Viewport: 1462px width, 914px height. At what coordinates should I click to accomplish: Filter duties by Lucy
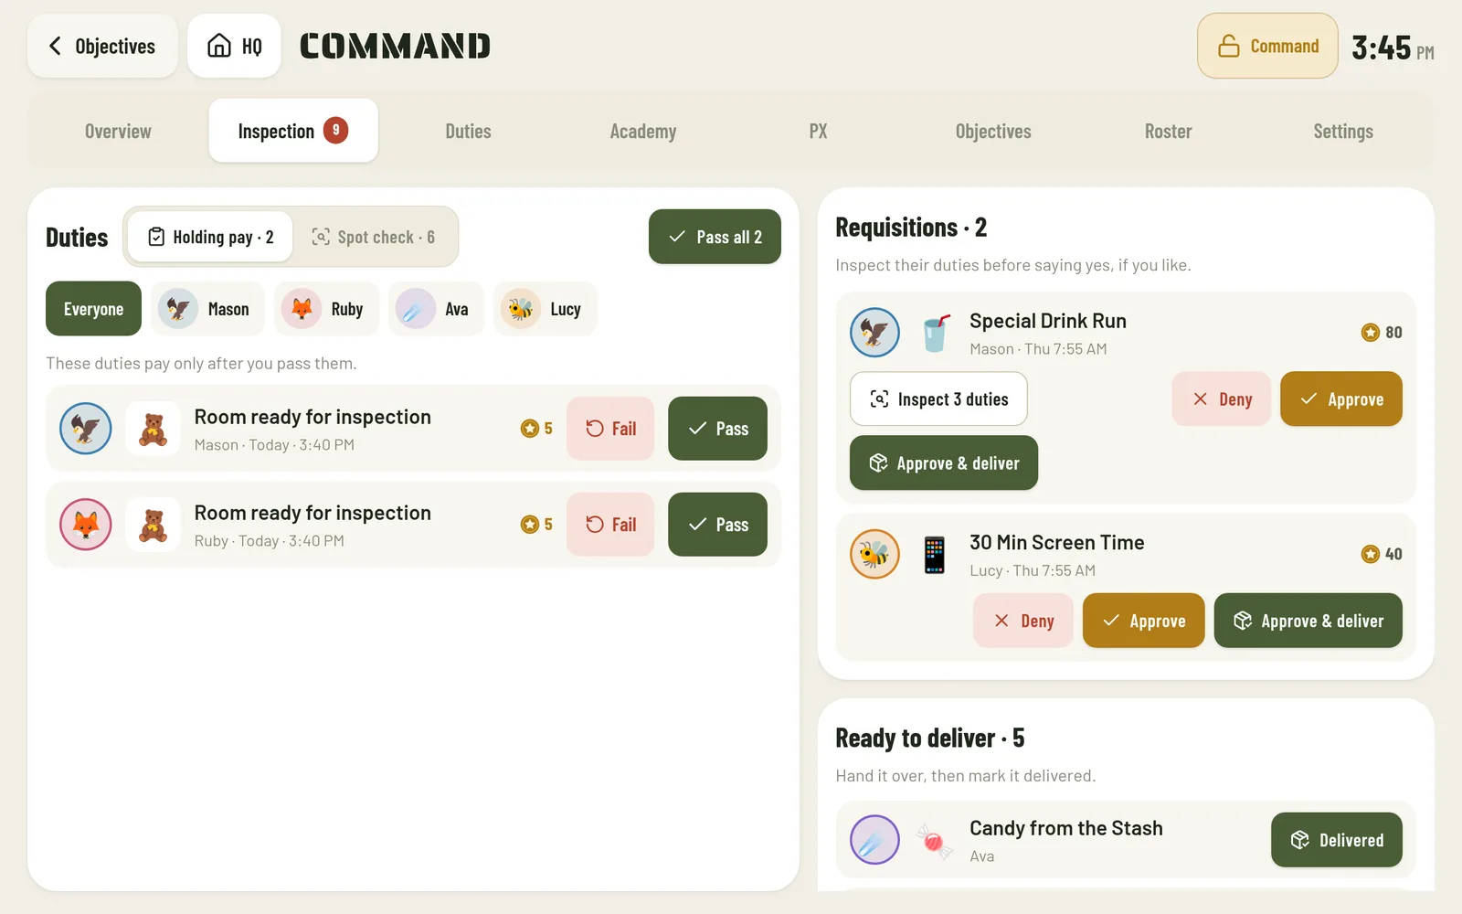(x=545, y=309)
